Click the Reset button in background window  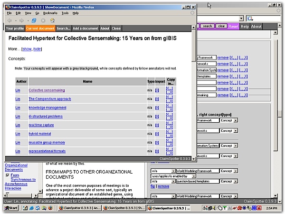pyautogui.click(x=234, y=26)
